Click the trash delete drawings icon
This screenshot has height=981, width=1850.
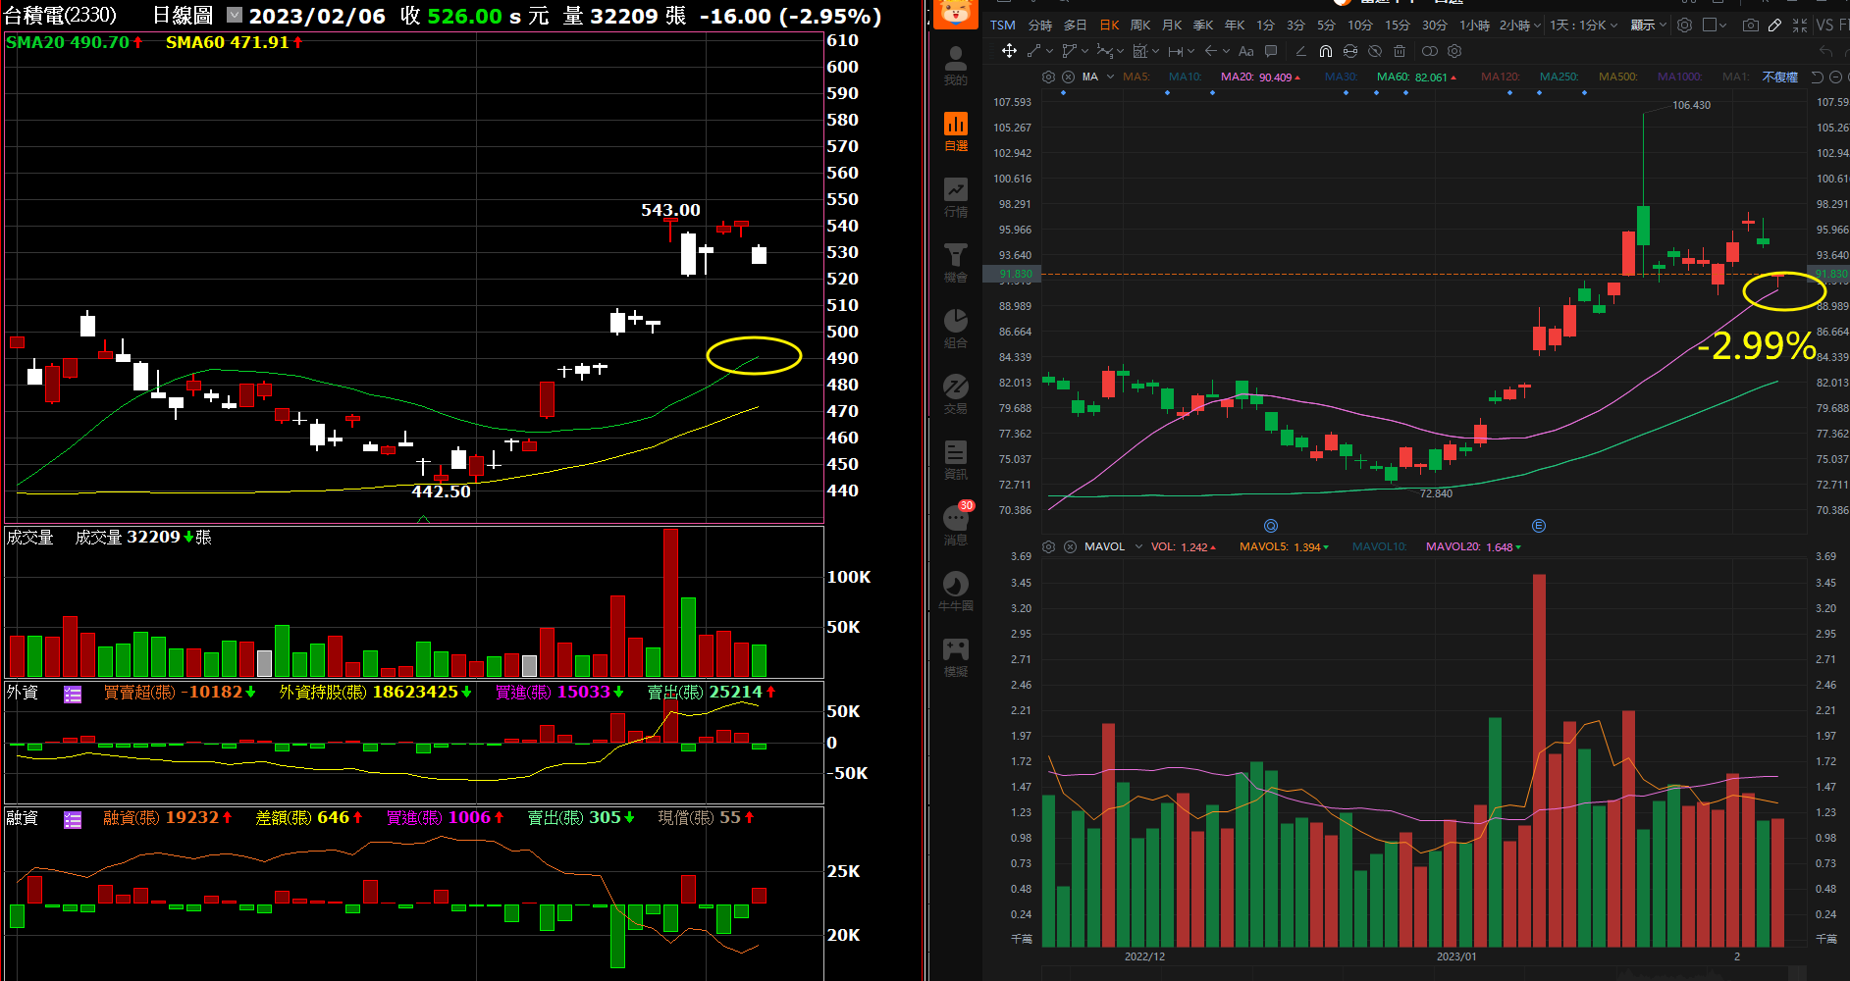point(1400,51)
